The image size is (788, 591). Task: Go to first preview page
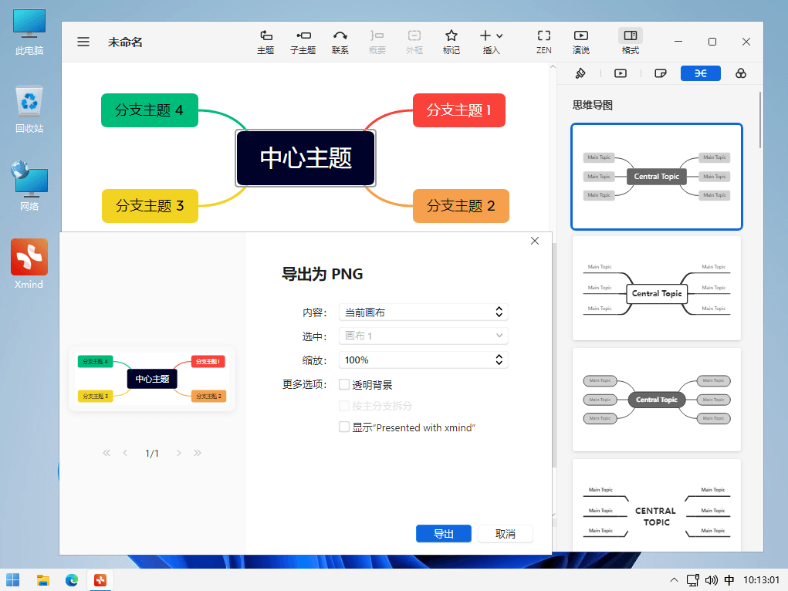point(107,453)
